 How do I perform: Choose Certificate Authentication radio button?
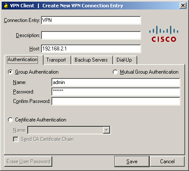tap(10, 120)
